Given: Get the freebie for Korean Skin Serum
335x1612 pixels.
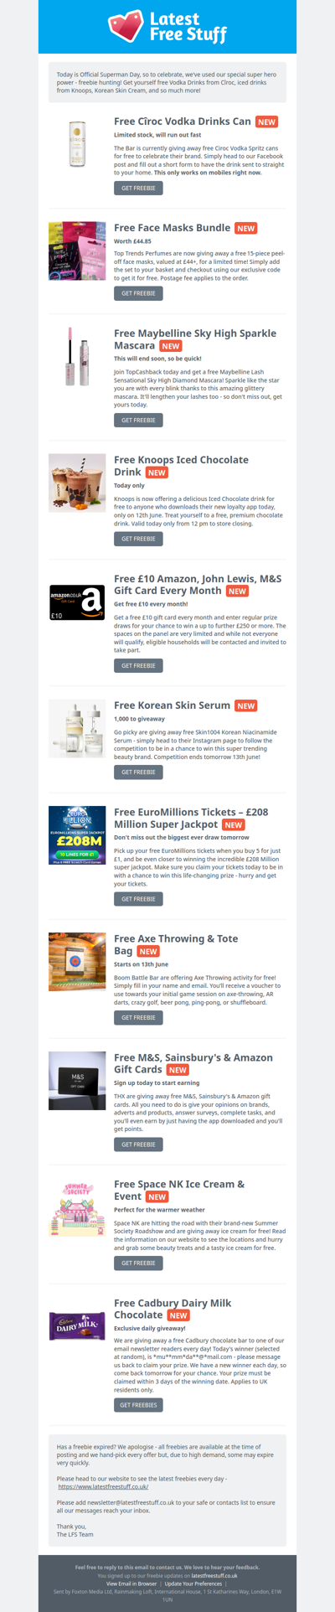Looking at the screenshot, I should coord(138,772).
